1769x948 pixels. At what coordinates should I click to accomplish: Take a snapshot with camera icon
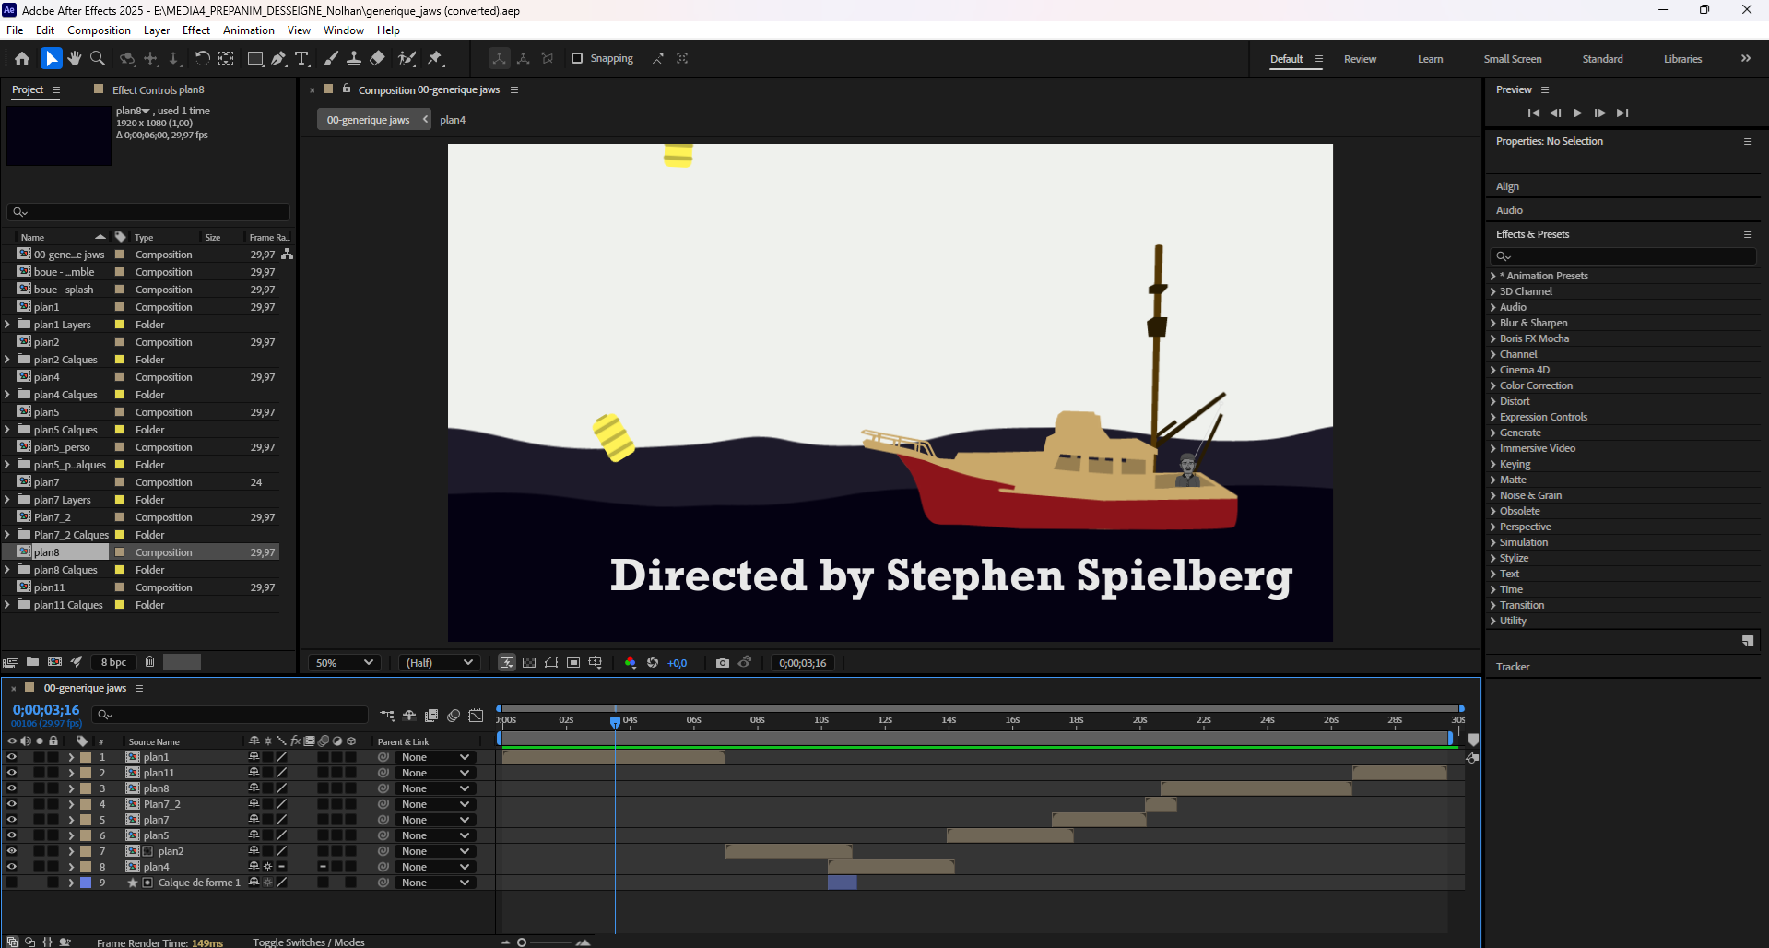click(723, 662)
